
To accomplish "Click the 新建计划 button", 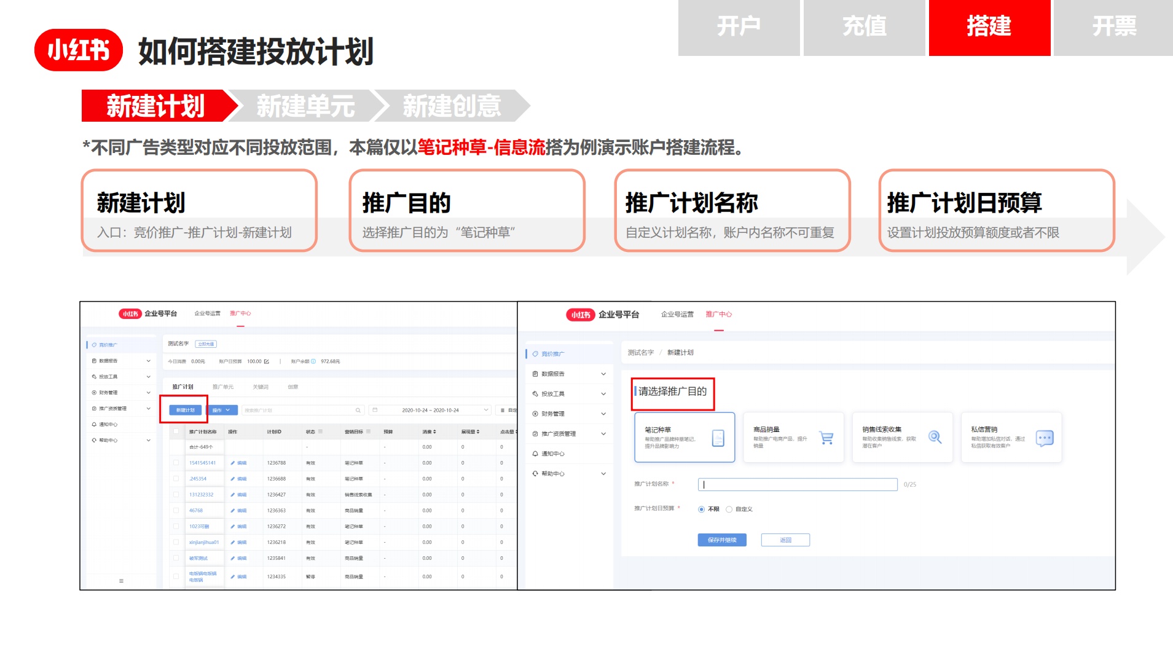I will [186, 410].
